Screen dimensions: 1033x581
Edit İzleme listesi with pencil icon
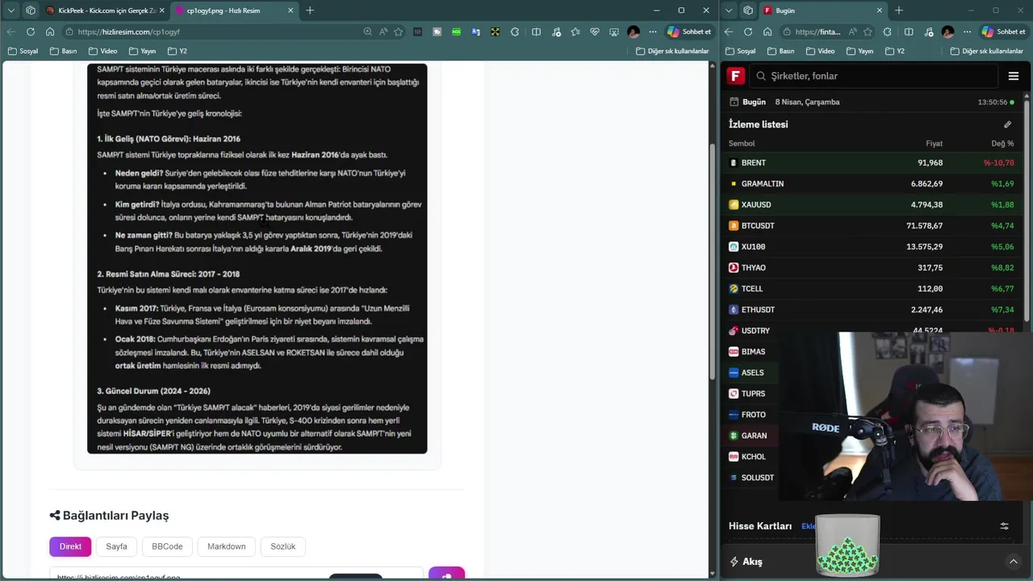[1007, 124]
